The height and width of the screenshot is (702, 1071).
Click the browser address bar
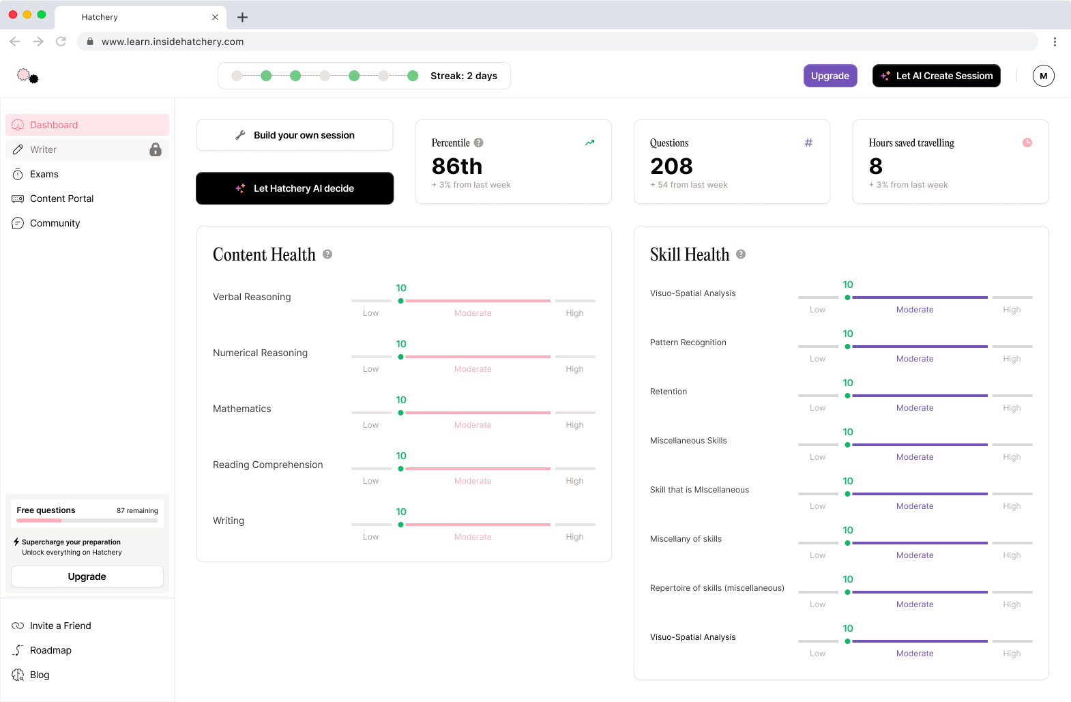click(x=557, y=42)
